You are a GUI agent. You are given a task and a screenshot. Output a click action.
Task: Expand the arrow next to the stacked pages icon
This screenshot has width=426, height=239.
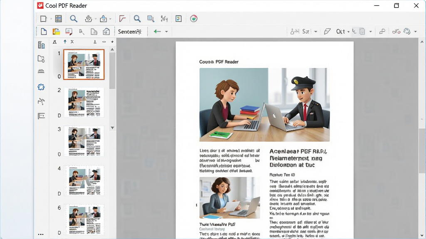click(371, 32)
